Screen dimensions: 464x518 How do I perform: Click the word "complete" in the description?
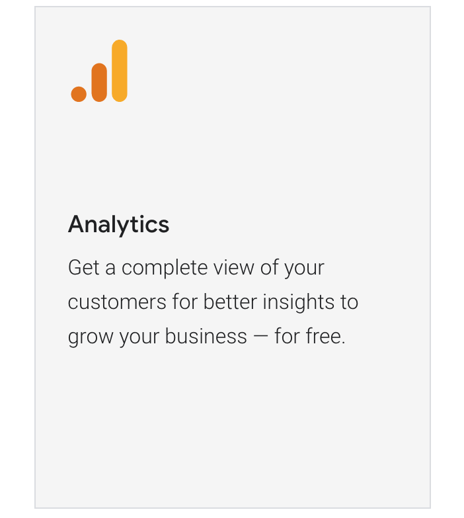[164, 268]
